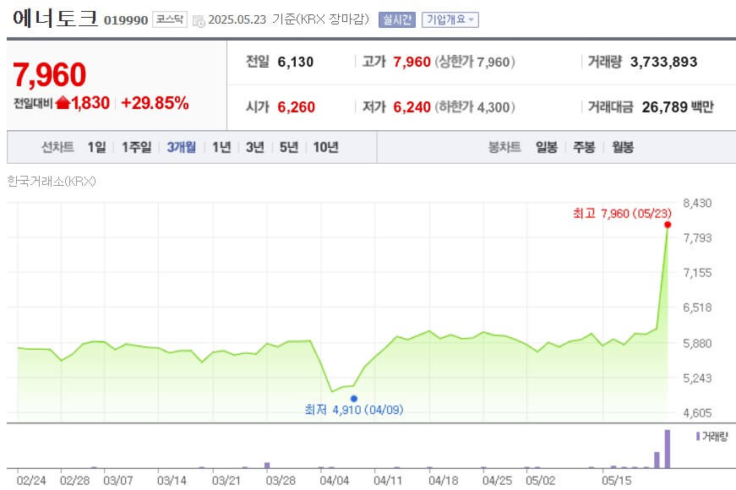The height and width of the screenshot is (490, 736).
Task: Click the 02/24 date axis label
Action: (31, 481)
